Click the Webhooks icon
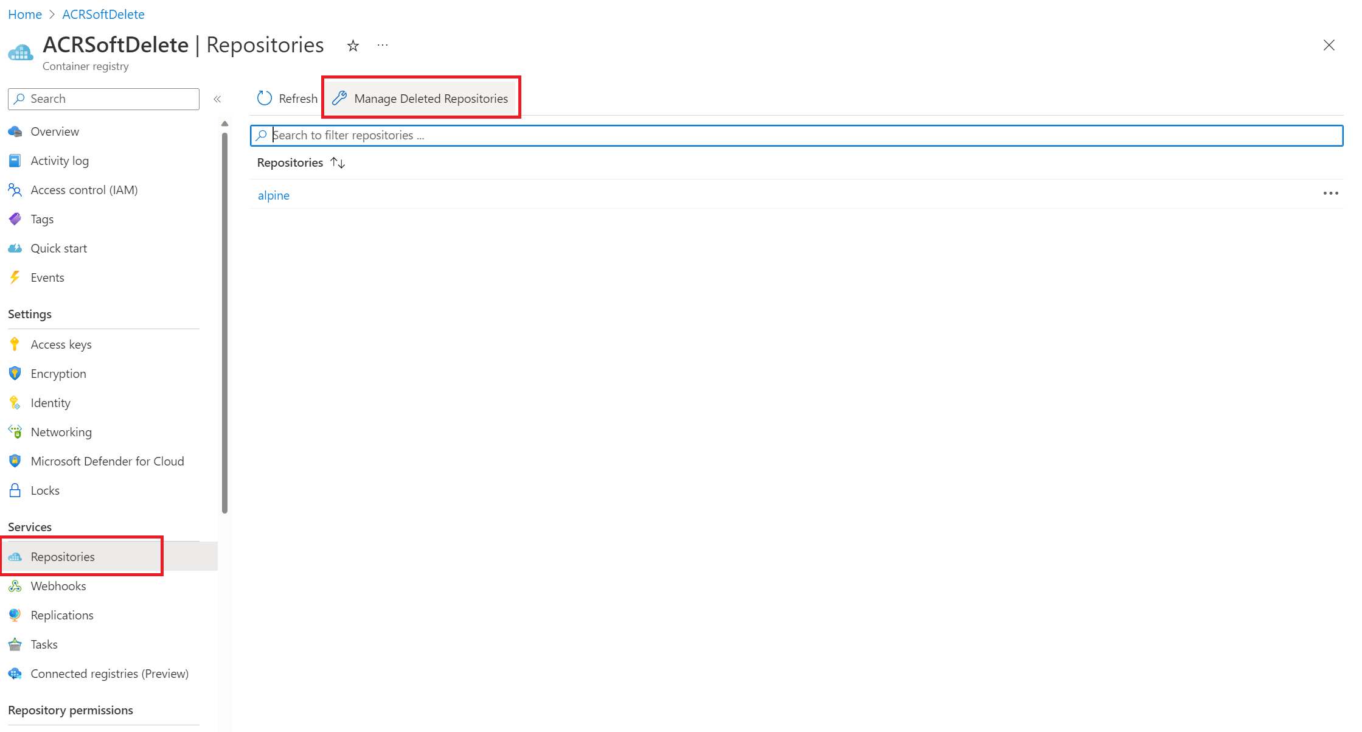This screenshot has height=732, width=1362. point(15,585)
